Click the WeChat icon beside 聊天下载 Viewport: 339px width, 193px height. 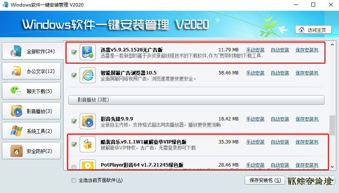16,91
